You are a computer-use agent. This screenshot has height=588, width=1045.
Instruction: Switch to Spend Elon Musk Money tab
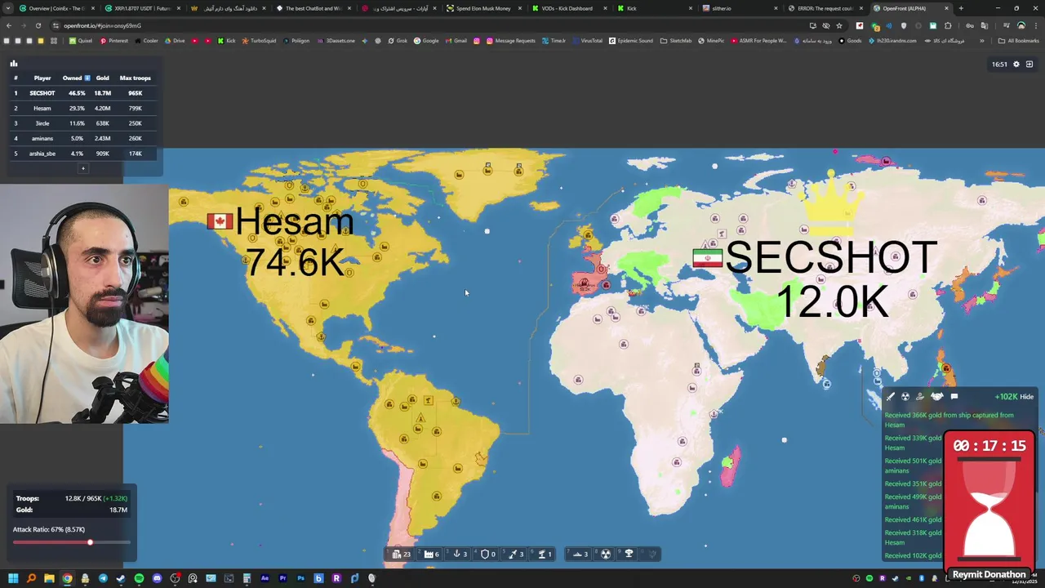pos(484,8)
